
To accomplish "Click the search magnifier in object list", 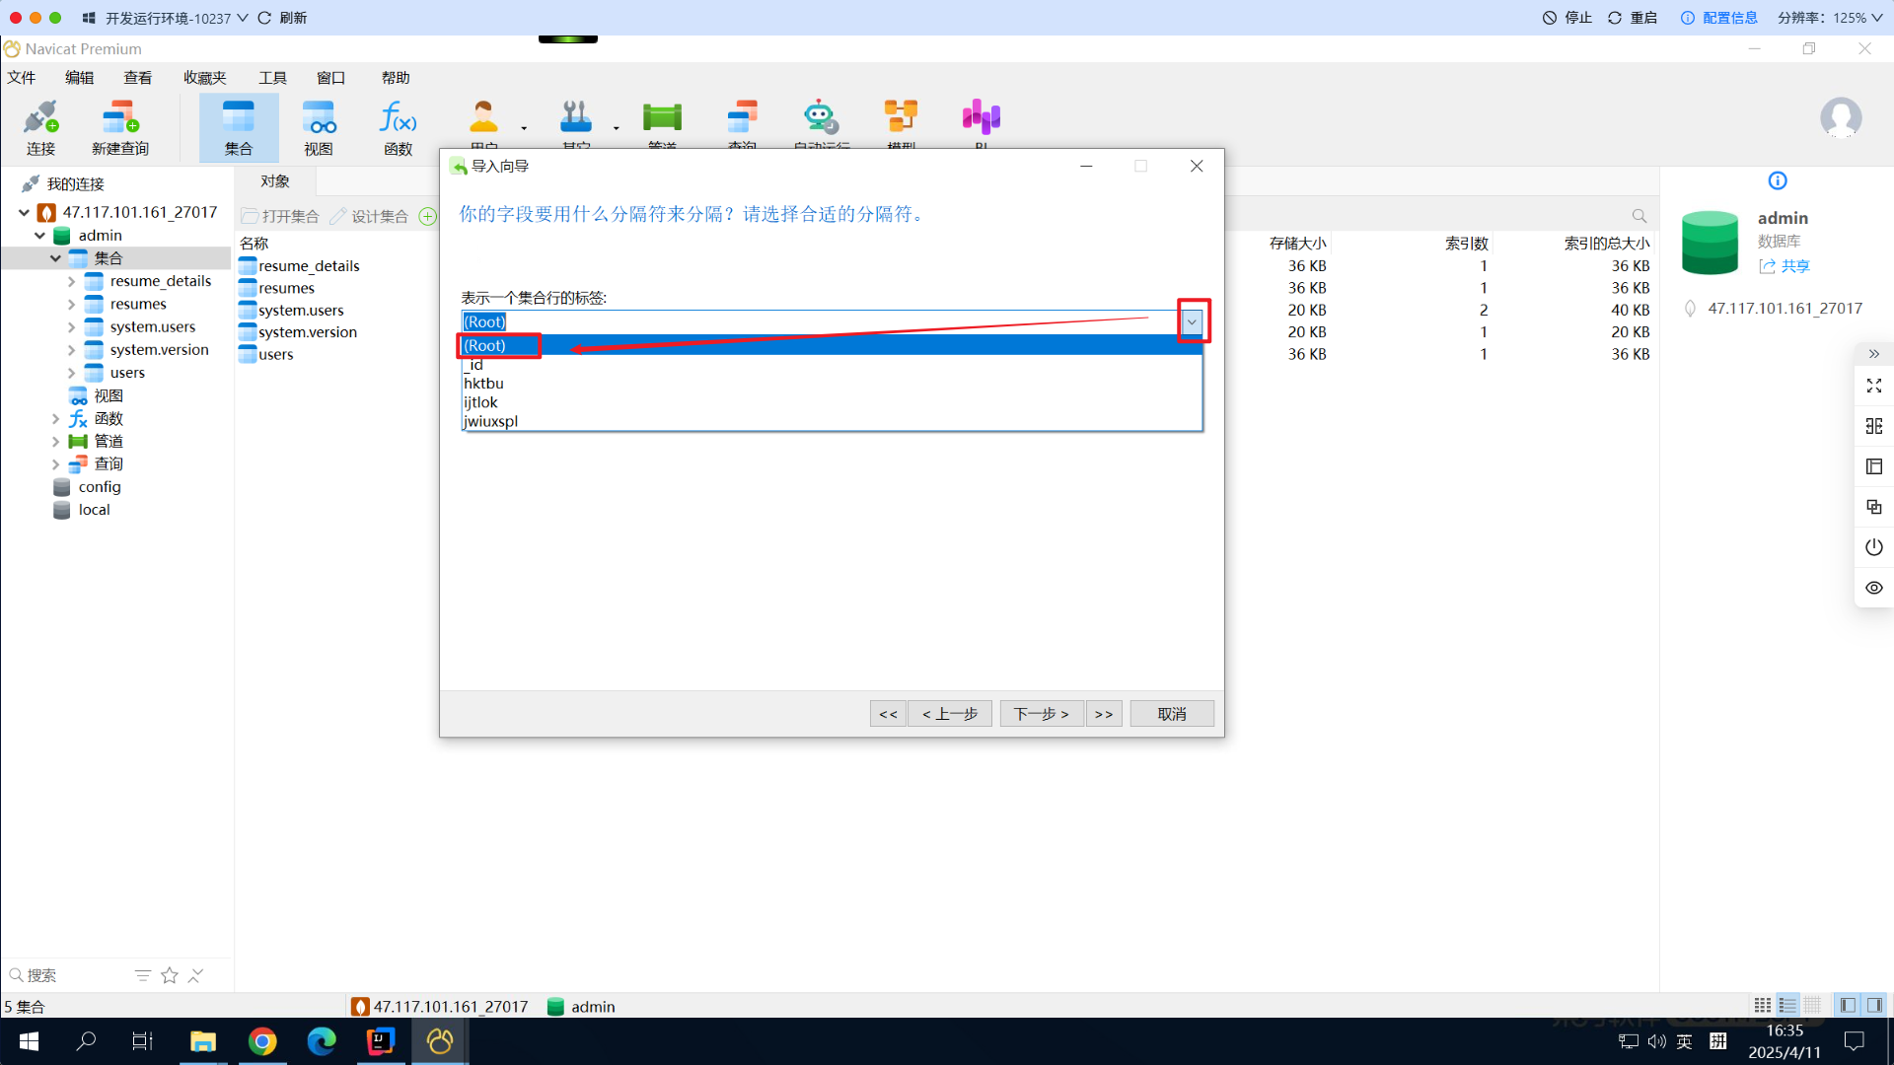I will (1639, 216).
